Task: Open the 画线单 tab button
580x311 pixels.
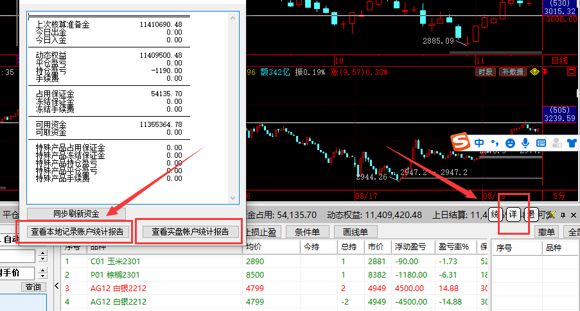Action: tap(355, 232)
